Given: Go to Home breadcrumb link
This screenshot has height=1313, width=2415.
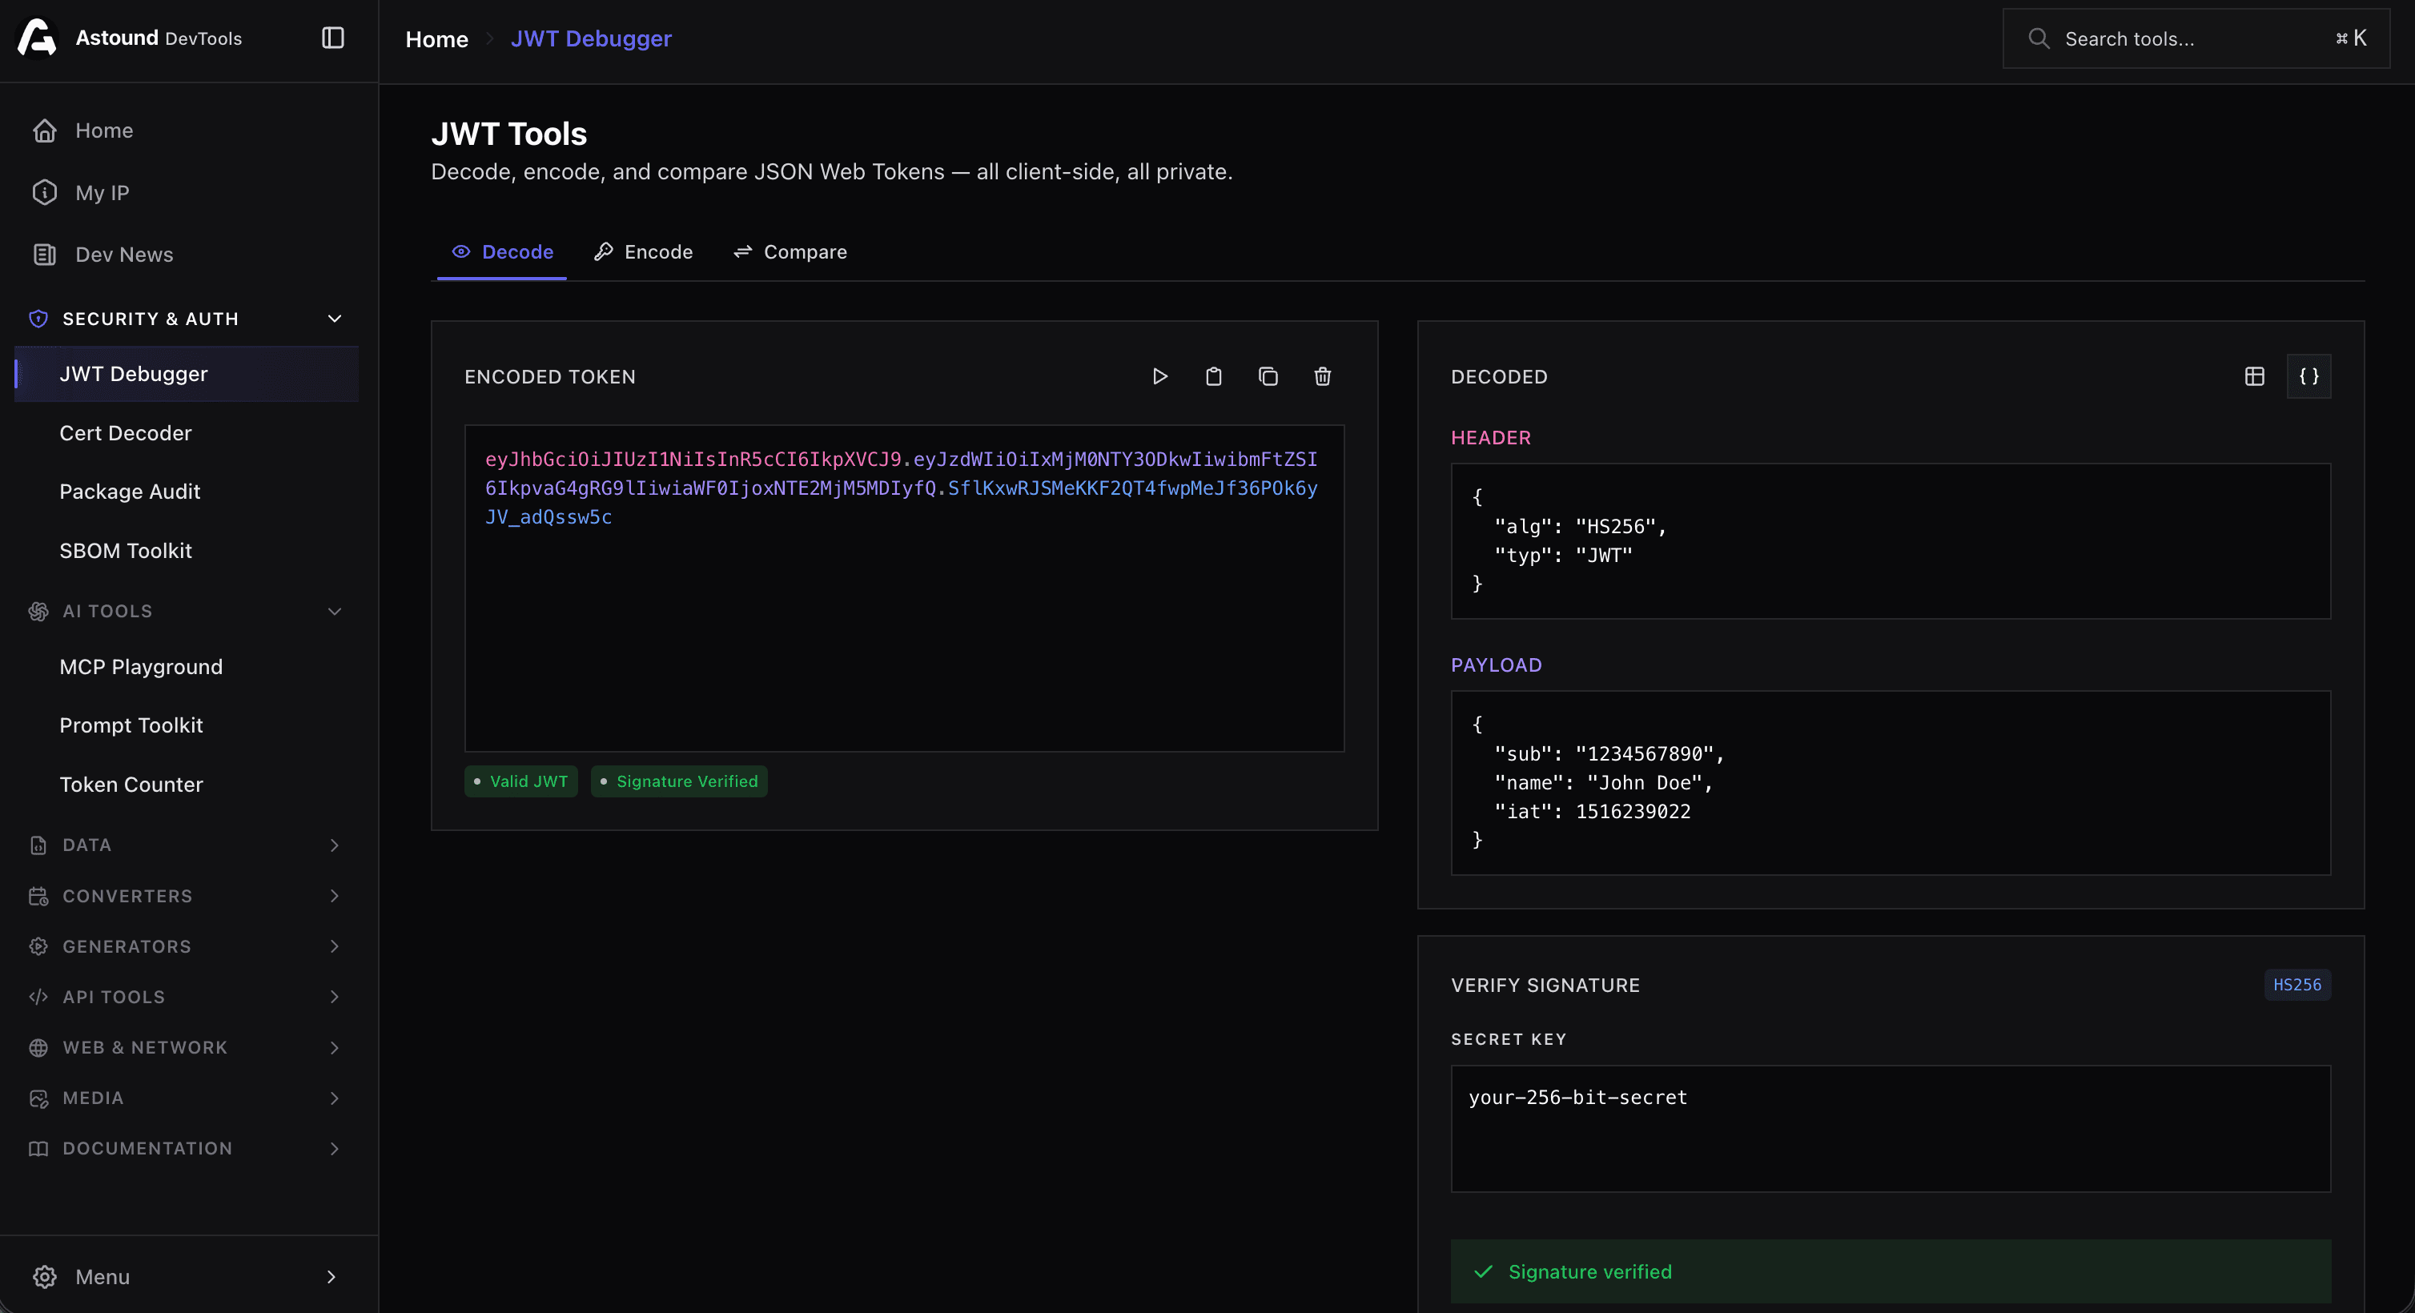Looking at the screenshot, I should click(x=437, y=39).
